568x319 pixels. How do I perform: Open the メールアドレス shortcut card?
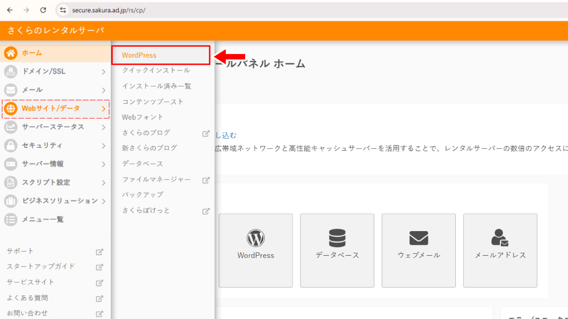point(500,250)
